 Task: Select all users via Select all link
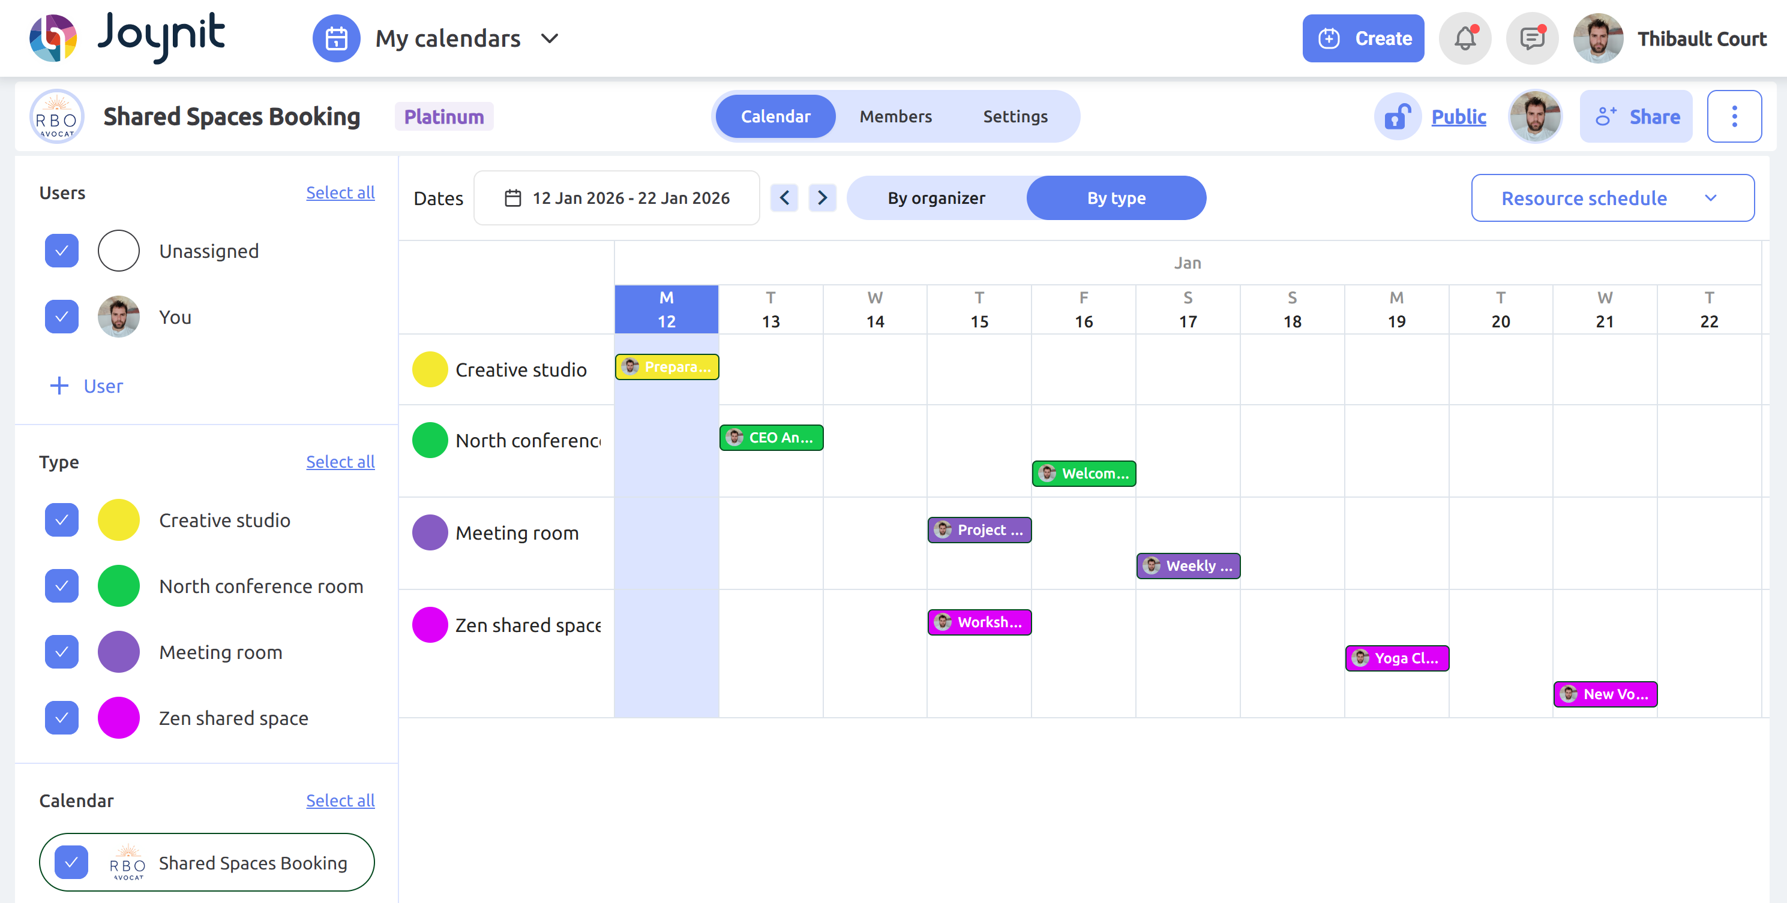click(x=341, y=192)
